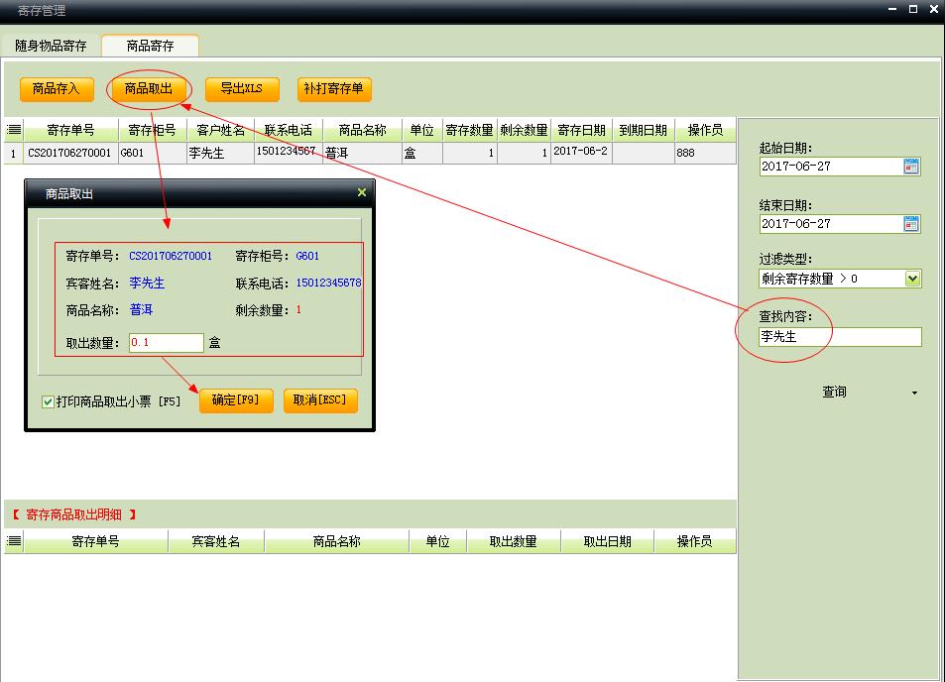Expand 过滤类型 dropdown
This screenshot has width=945, height=682.
[912, 279]
